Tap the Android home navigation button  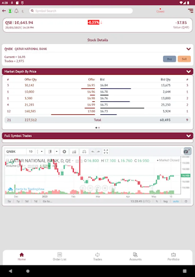click(x=28, y=271)
